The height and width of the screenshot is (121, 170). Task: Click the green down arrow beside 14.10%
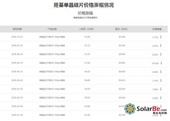161,63
